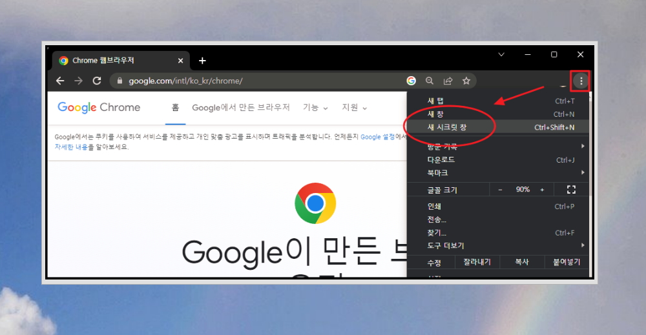
Task: Click the forward navigation arrow
Action: point(78,81)
